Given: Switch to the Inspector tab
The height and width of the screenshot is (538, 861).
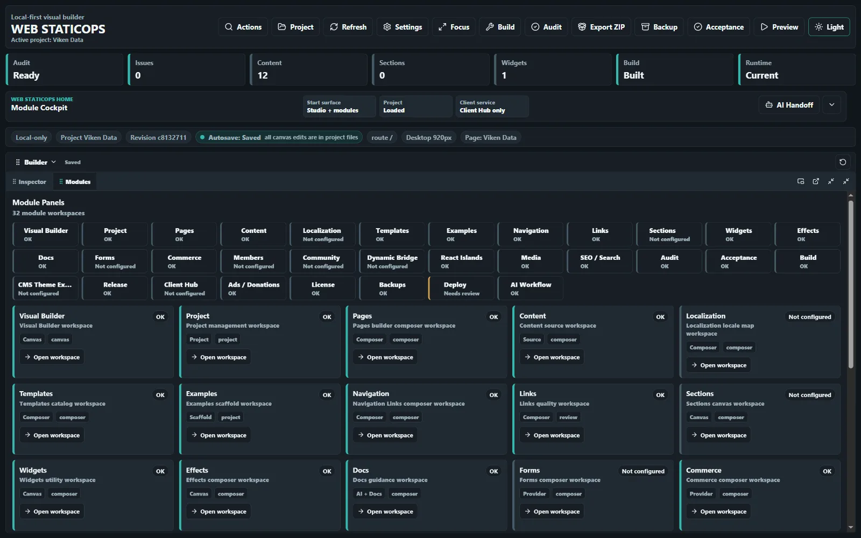Looking at the screenshot, I should 29,182.
